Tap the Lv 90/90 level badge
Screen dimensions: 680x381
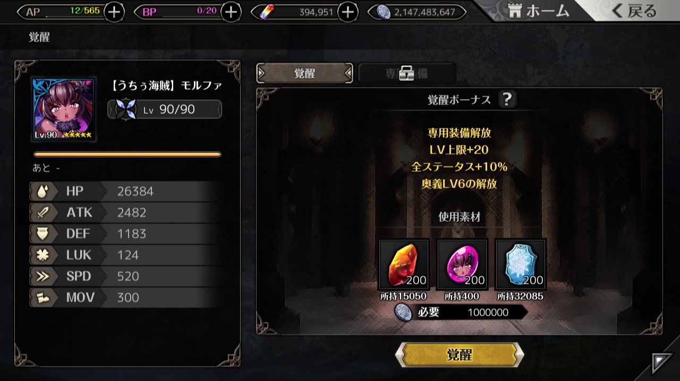tap(165, 109)
